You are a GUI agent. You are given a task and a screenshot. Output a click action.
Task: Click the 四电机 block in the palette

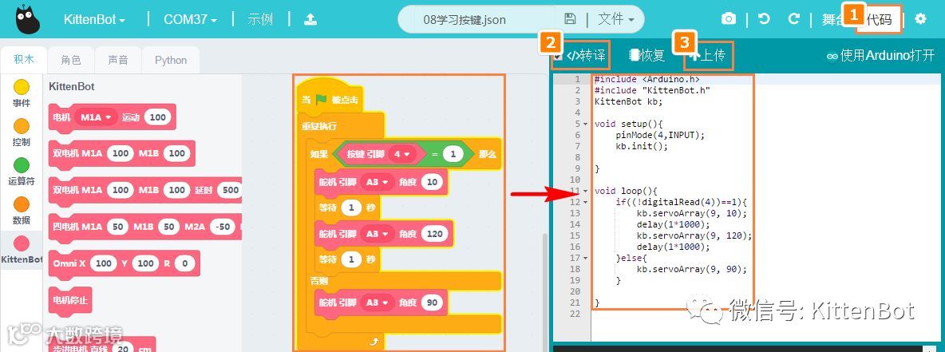tap(145, 227)
